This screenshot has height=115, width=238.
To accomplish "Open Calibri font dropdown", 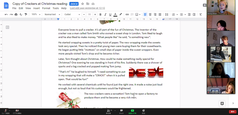I will (72, 14).
